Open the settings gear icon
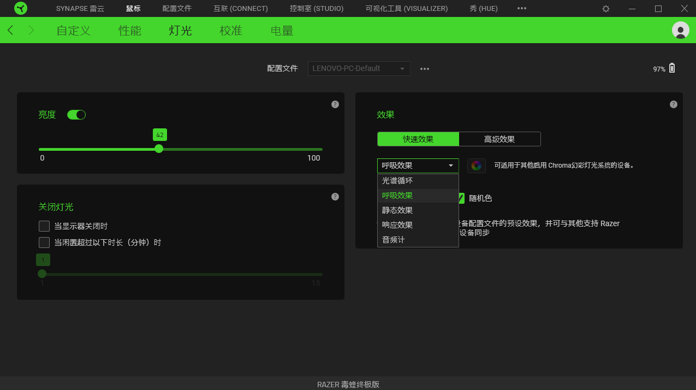Screen dimensions: 696x390 pyautogui.click(x=606, y=9)
